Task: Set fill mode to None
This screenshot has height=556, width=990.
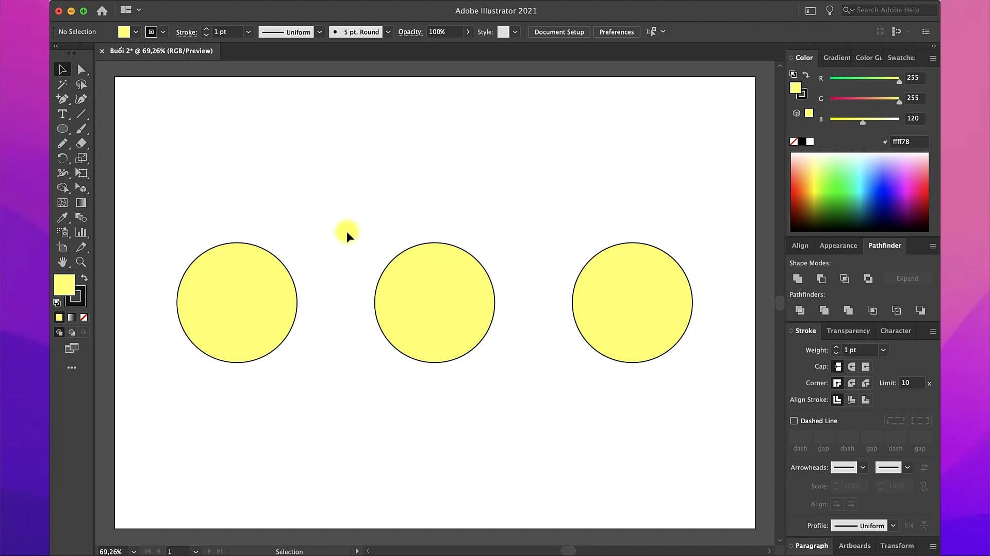Action: click(84, 317)
